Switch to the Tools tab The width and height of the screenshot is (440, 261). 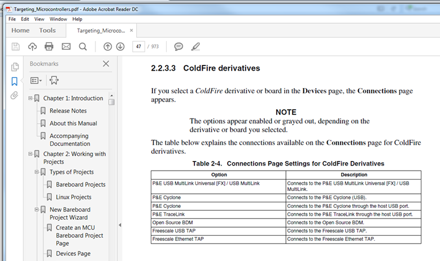47,31
